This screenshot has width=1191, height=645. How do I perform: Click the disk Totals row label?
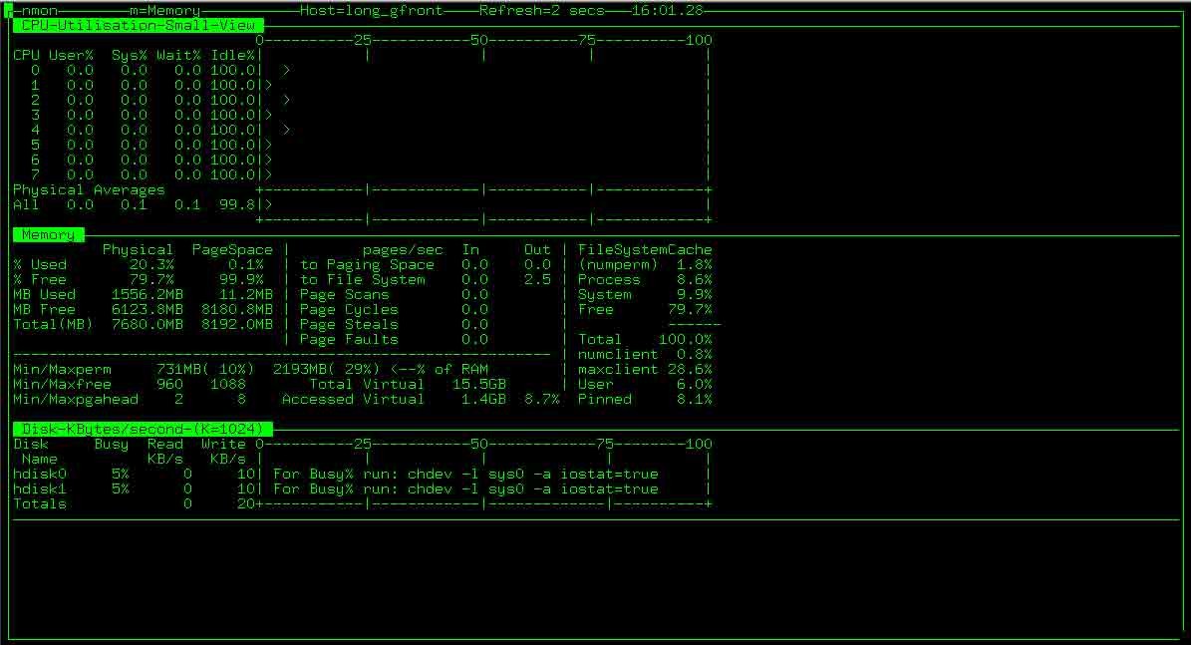[40, 503]
